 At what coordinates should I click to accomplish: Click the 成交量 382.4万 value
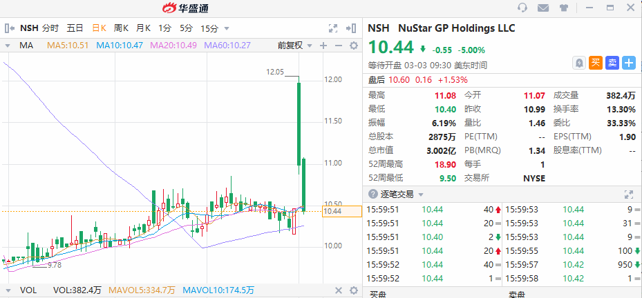(x=621, y=96)
